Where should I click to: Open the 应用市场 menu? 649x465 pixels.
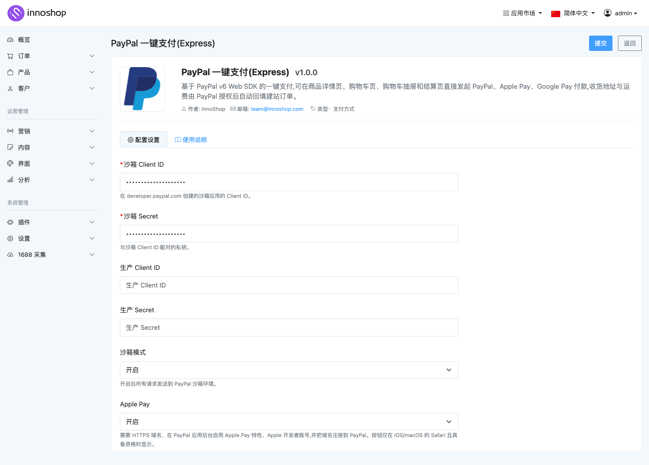523,14
